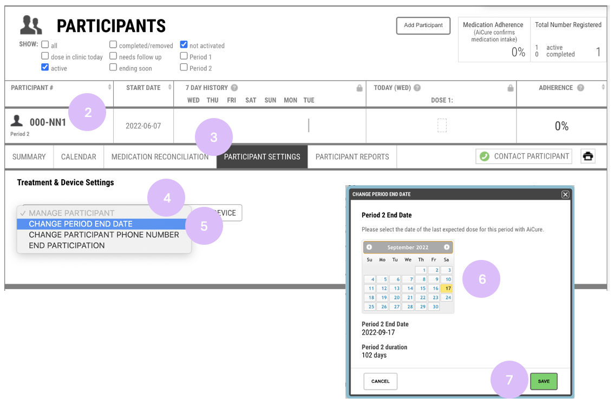Image resolution: width=614 pixels, height=404 pixels.
Task: Select September 17 in the calendar
Action: click(x=446, y=289)
